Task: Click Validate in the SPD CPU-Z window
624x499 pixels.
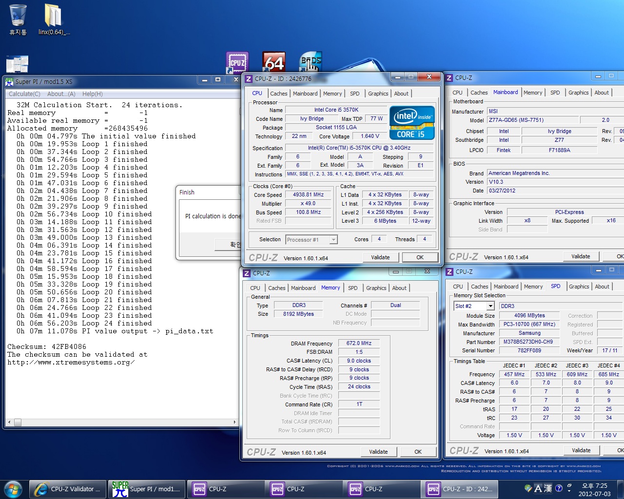Action: tap(581, 450)
